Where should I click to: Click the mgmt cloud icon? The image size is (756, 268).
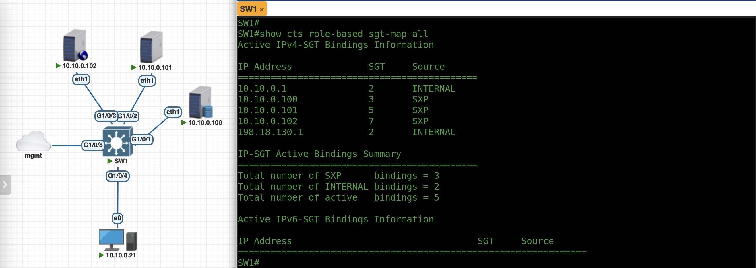point(33,141)
